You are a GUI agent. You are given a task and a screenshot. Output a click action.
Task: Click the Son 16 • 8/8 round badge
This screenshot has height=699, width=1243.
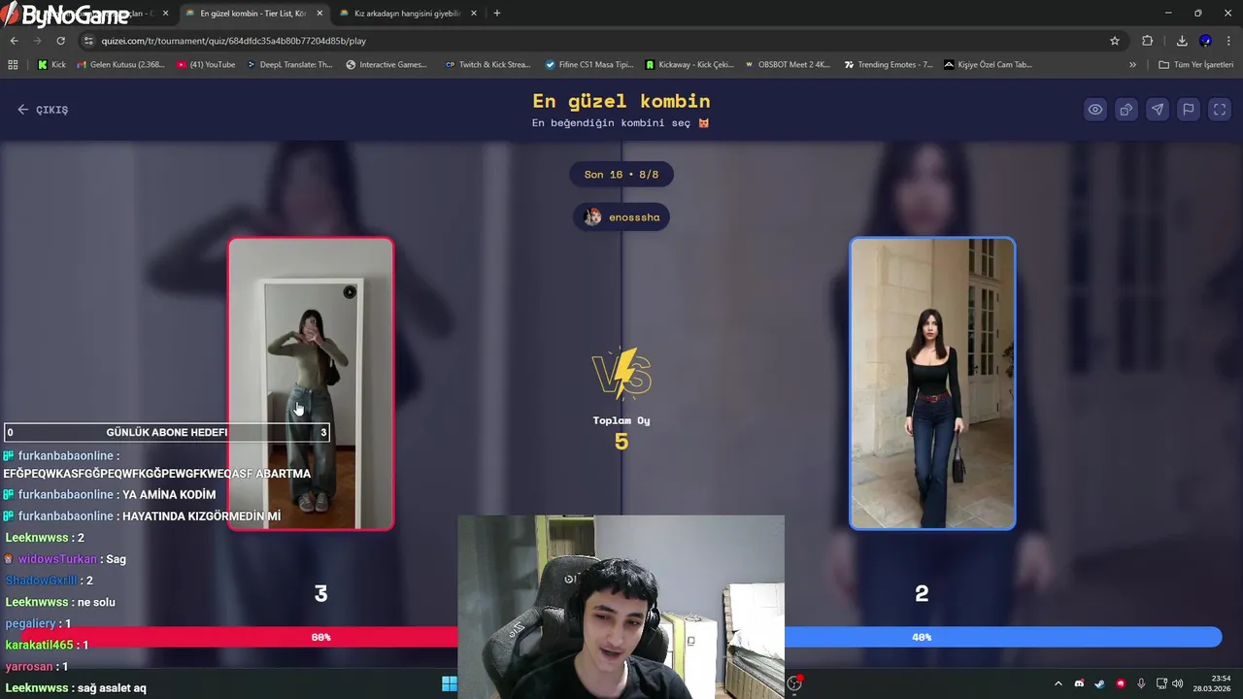point(621,175)
